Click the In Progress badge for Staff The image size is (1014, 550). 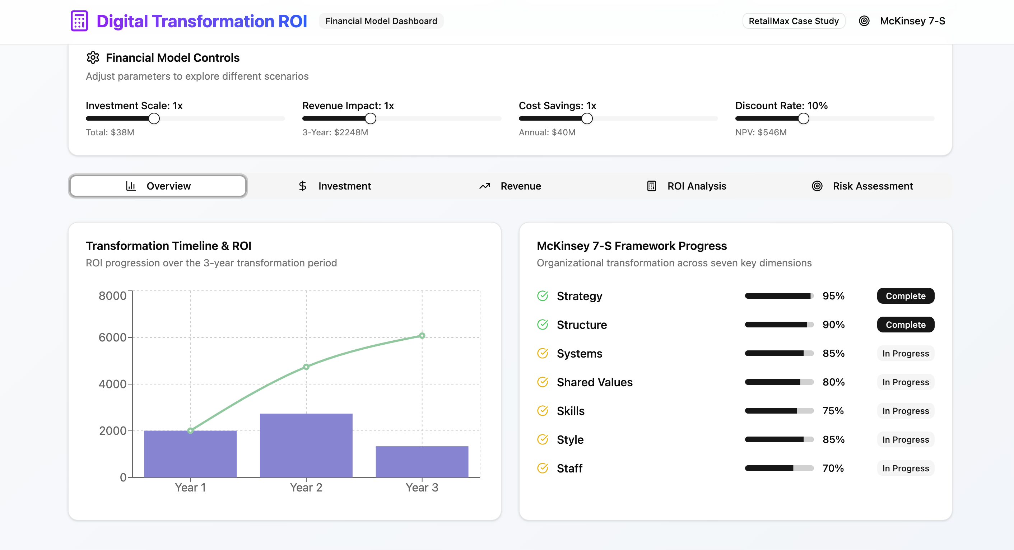point(905,468)
